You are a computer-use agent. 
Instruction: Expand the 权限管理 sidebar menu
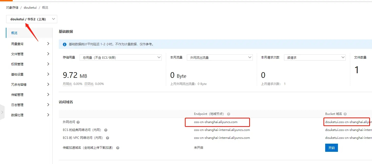29,64
